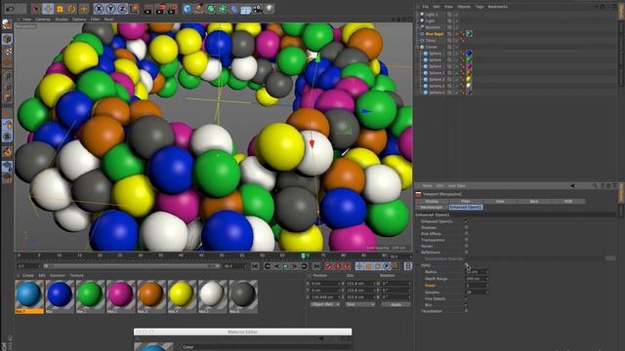Select the Cloner object in tree
Viewport: 625px width, 351px height.
[x=432, y=47]
